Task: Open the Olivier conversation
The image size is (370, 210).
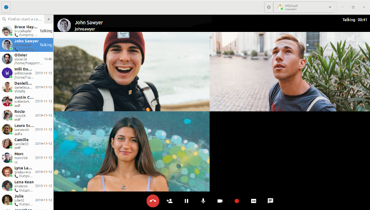Action: 27,59
